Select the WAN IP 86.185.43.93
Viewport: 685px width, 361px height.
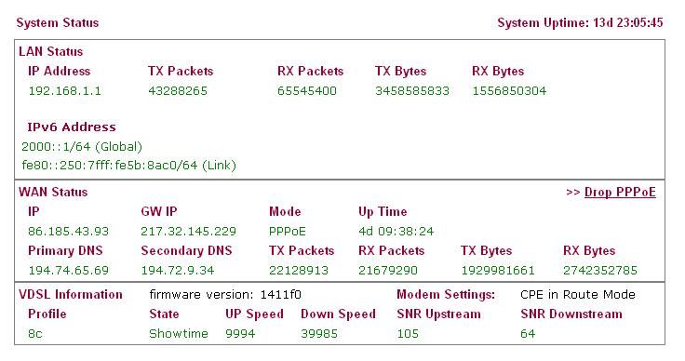(x=69, y=232)
